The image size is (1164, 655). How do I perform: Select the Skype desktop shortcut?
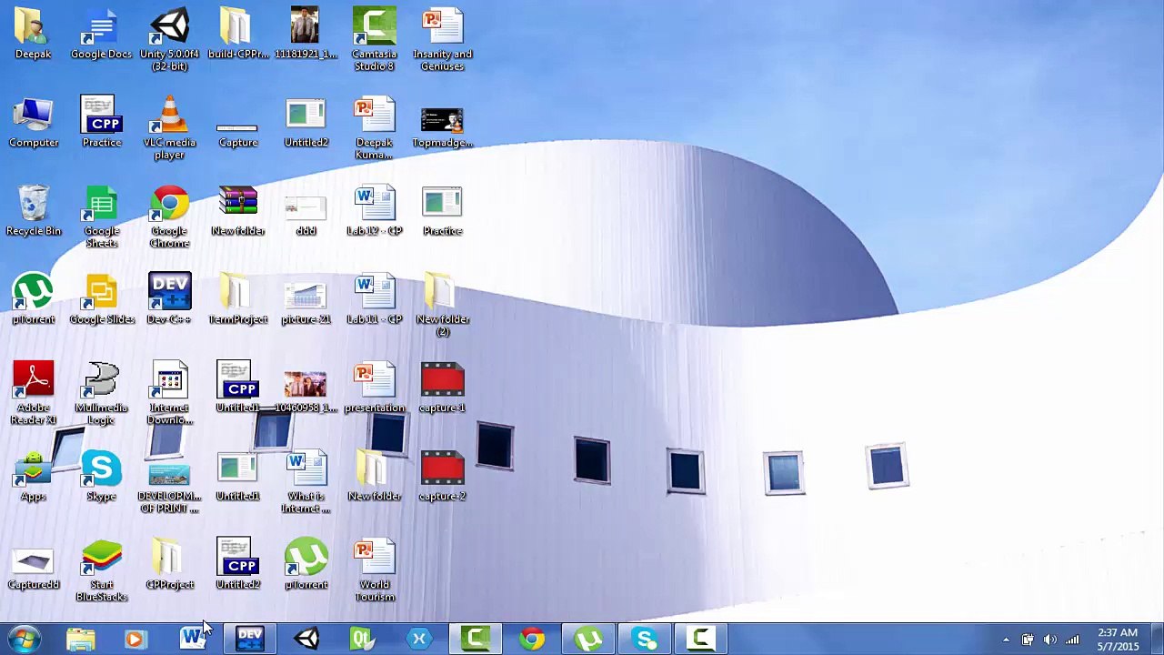(102, 477)
